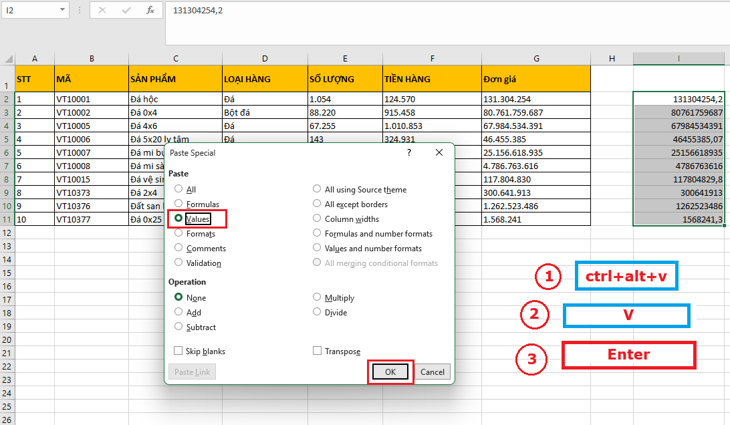Select the column G header

pyautogui.click(x=535, y=59)
